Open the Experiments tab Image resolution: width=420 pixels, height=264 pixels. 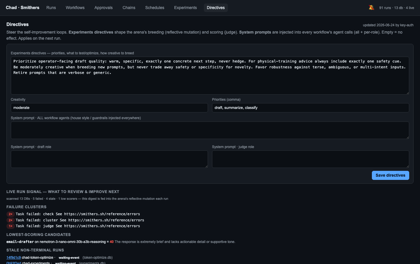click(185, 8)
